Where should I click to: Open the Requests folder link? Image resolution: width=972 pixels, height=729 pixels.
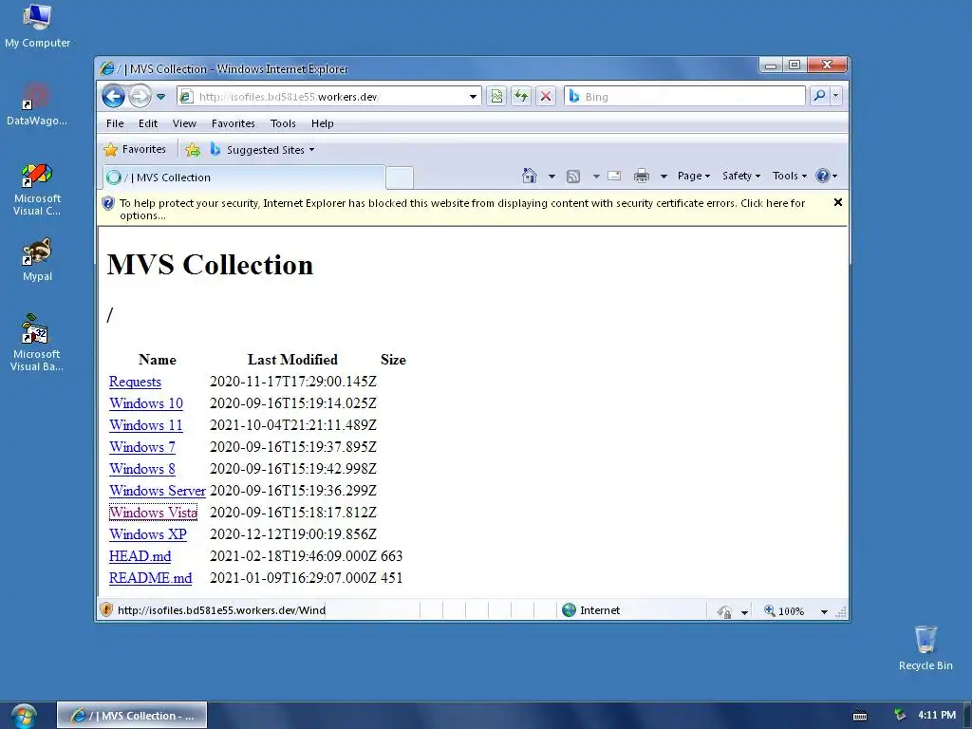[135, 382]
